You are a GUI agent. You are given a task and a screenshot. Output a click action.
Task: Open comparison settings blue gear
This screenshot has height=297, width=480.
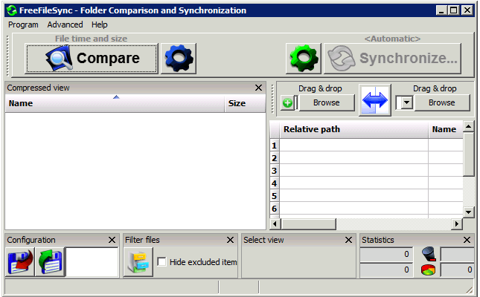(x=179, y=59)
